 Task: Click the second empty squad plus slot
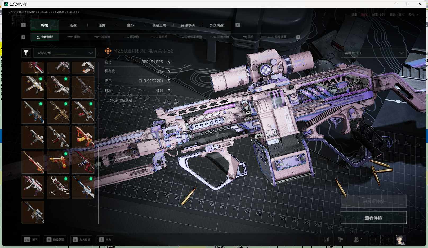388,240
